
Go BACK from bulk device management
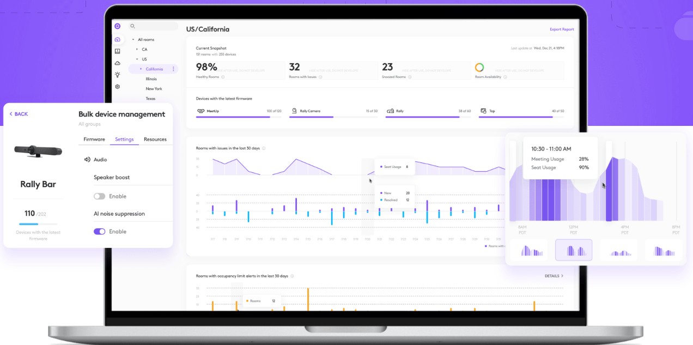(19, 114)
